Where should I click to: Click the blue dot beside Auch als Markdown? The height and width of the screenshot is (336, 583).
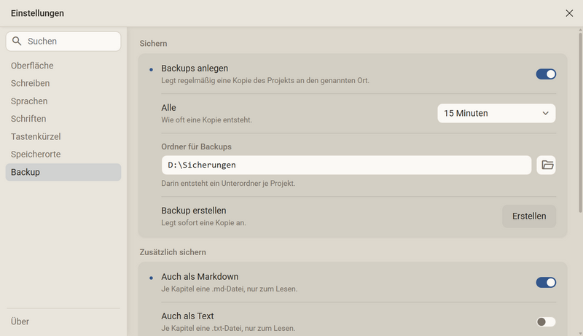tap(151, 278)
